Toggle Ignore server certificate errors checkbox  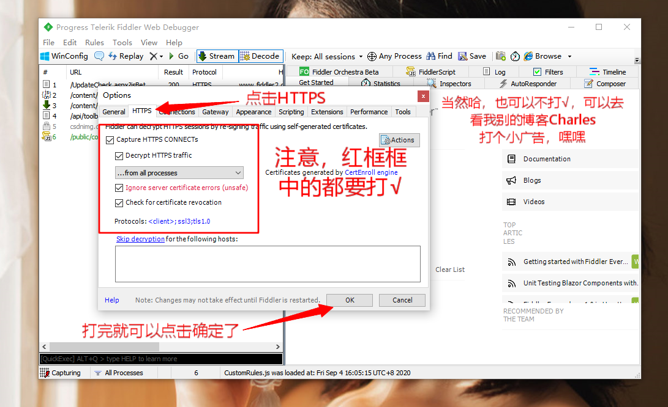[119, 188]
